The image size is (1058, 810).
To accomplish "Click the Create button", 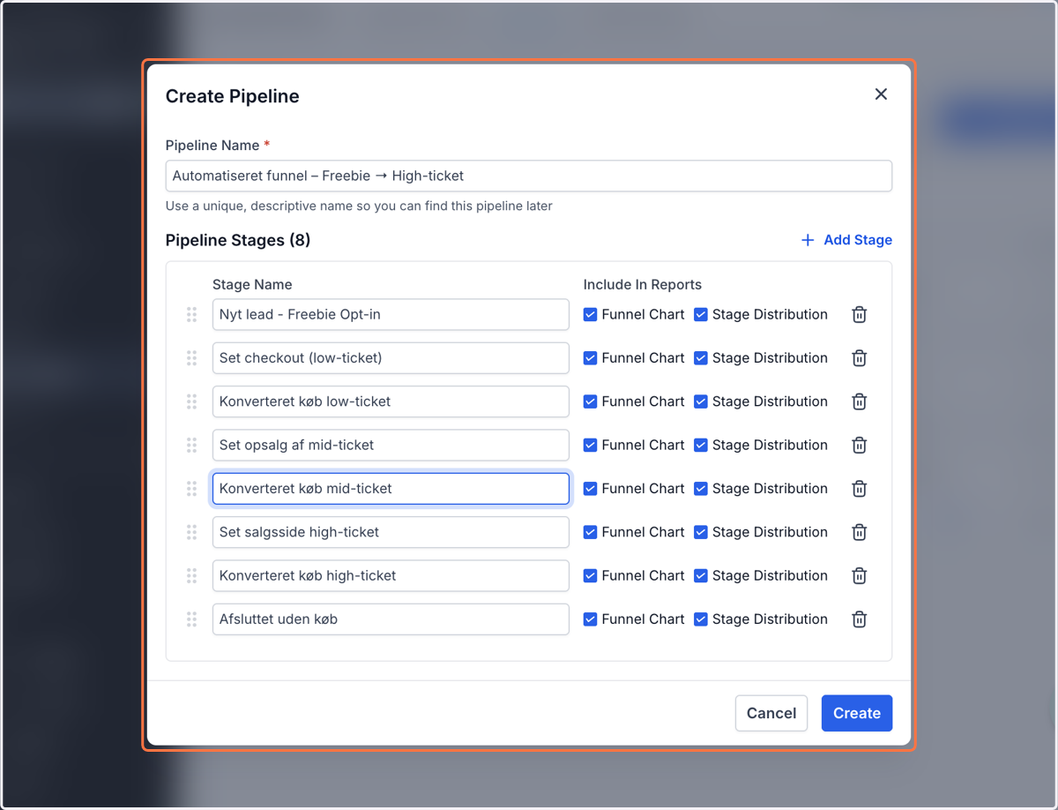I will pos(857,714).
